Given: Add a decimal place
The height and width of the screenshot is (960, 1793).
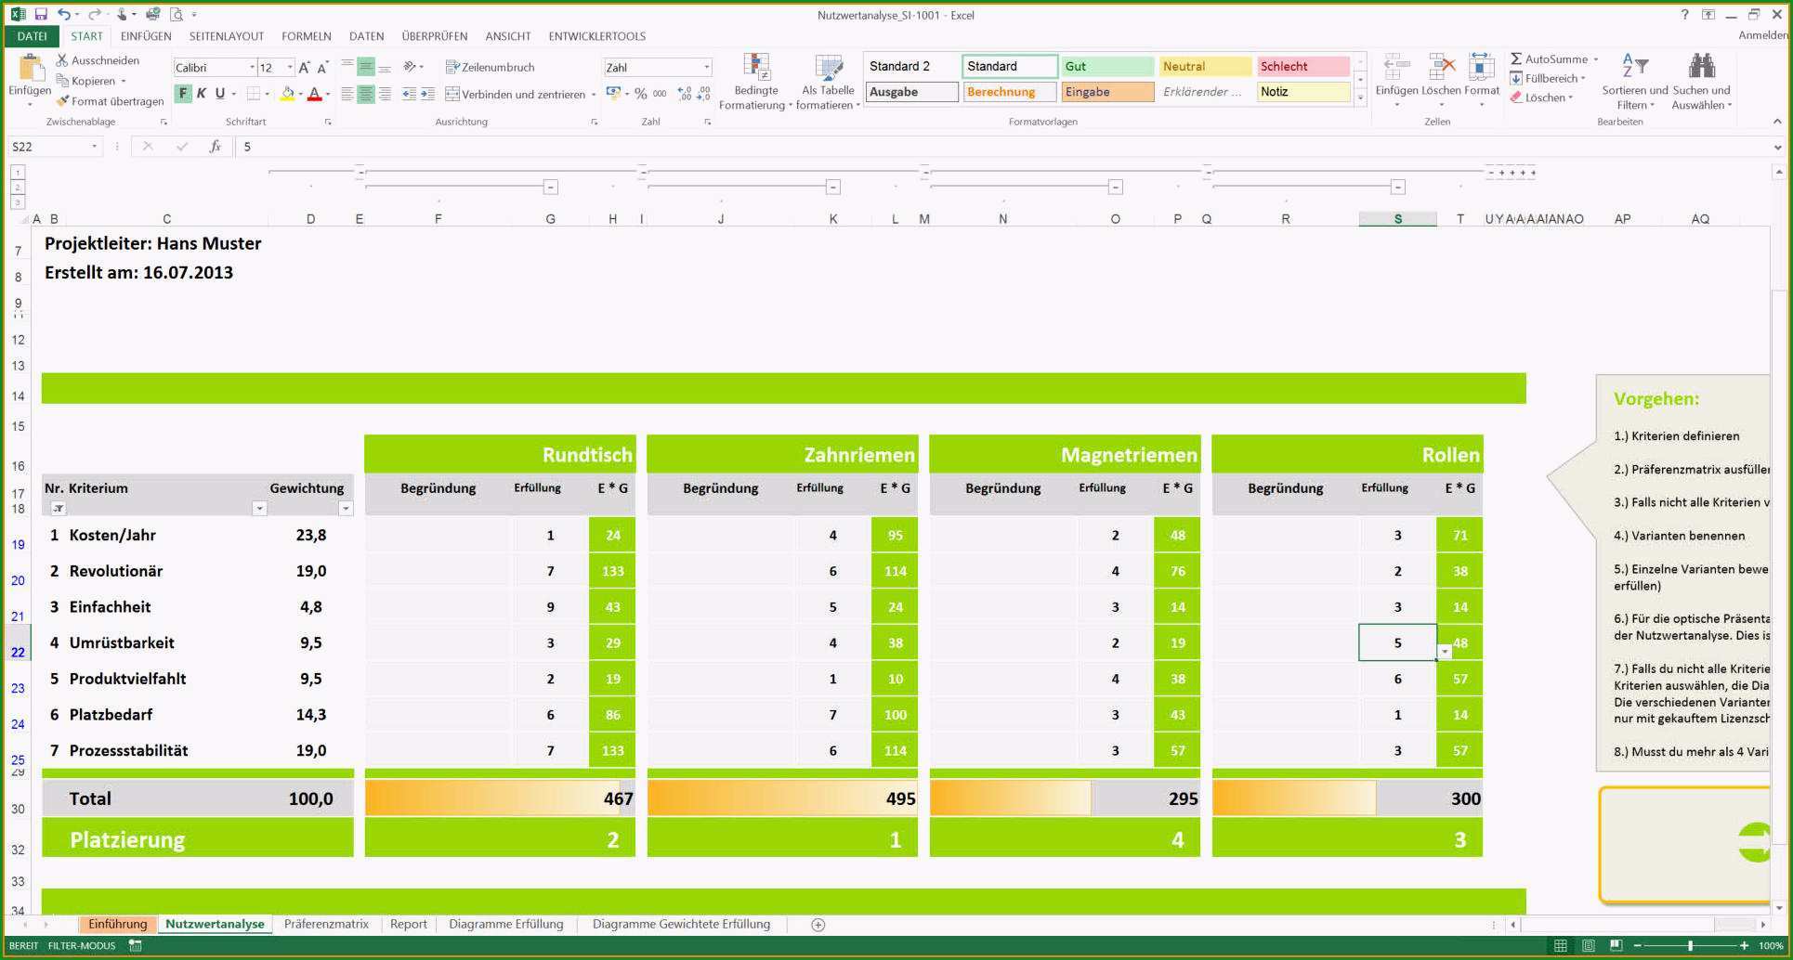Looking at the screenshot, I should 685,94.
